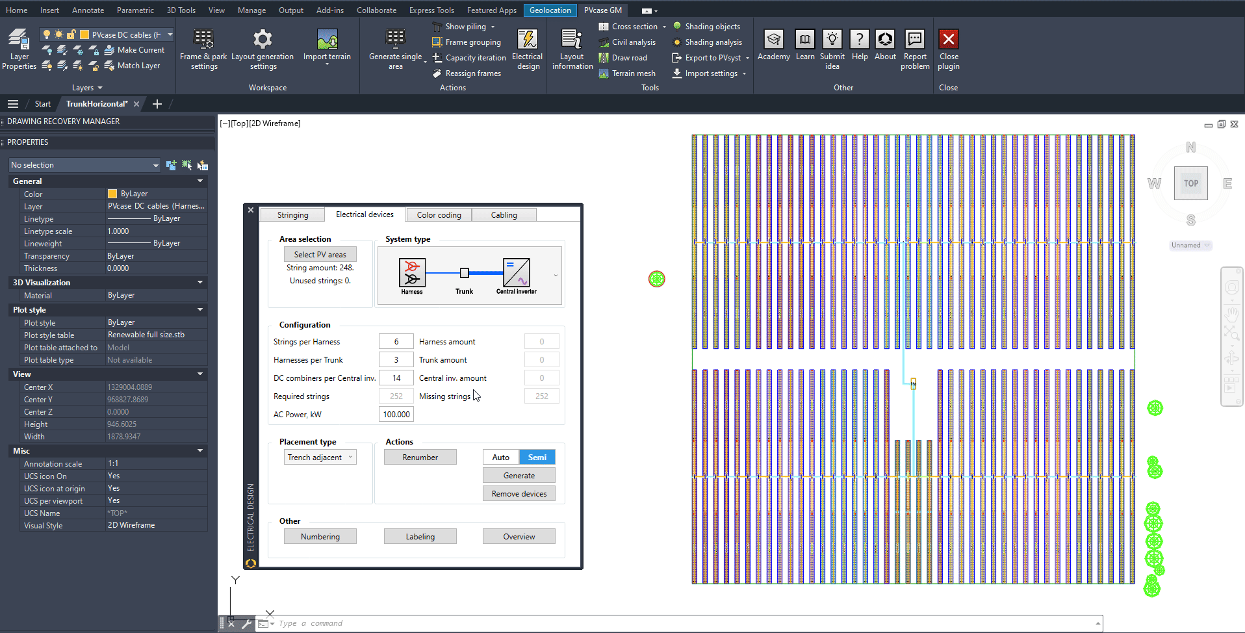Click the Match Layer button

click(x=132, y=66)
